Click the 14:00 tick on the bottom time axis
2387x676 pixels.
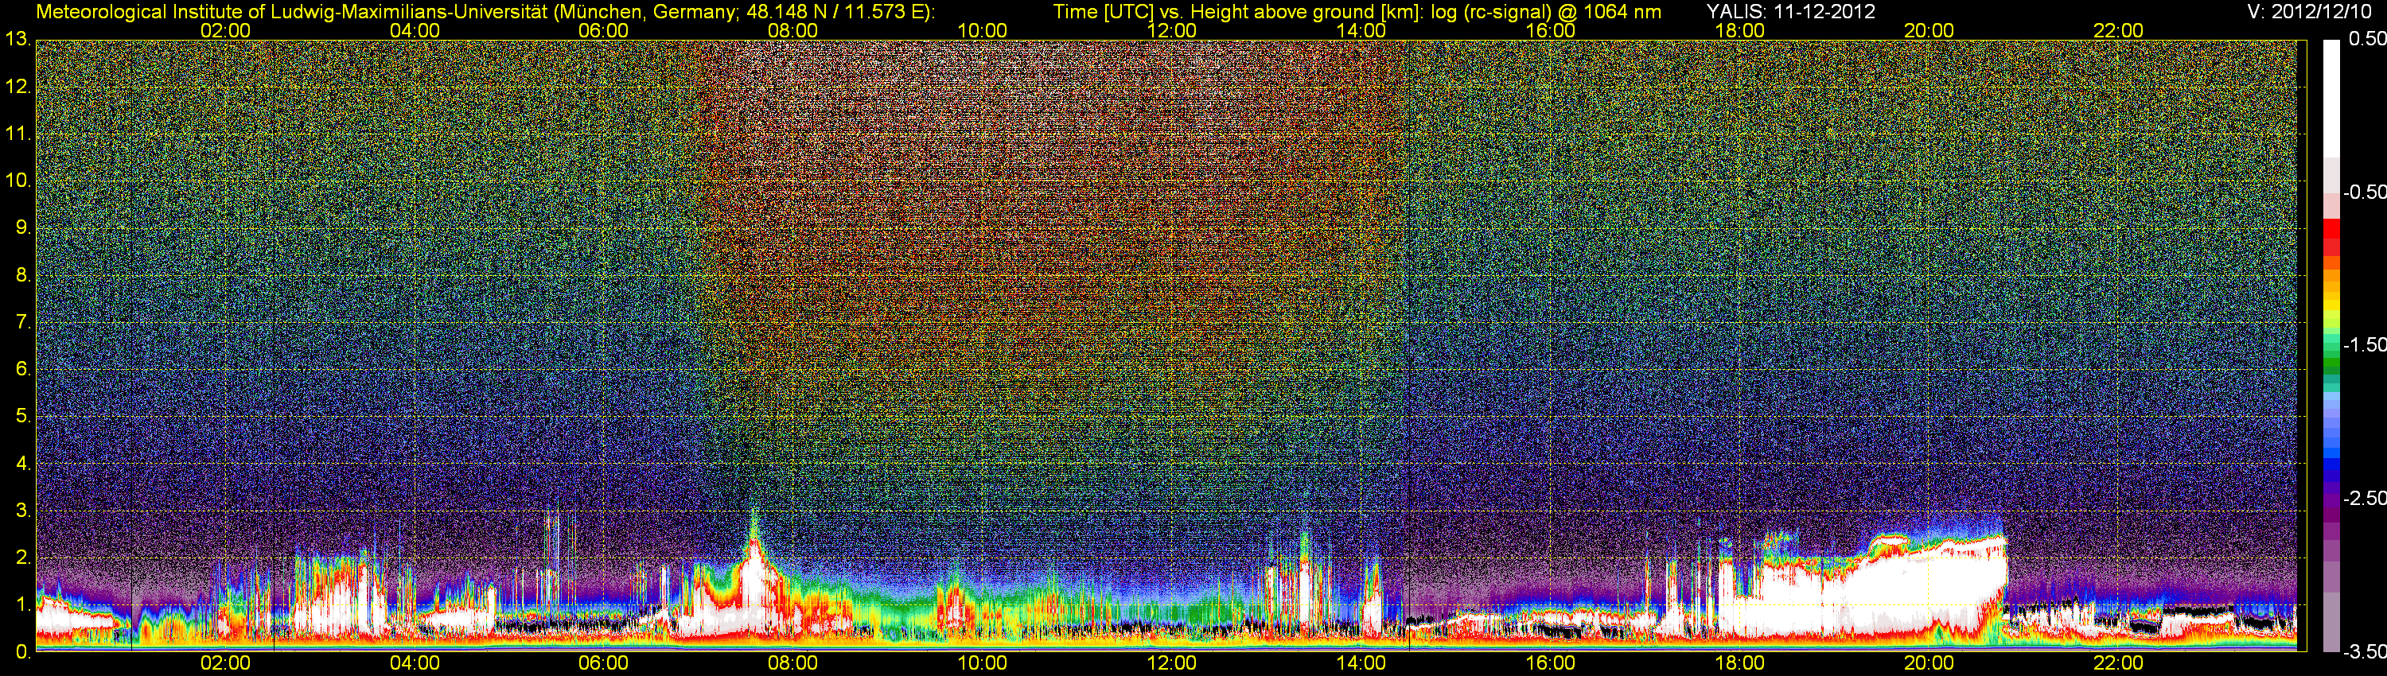(x=1361, y=663)
